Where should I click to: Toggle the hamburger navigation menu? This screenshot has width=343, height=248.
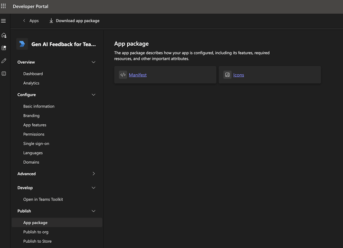(x=4, y=21)
